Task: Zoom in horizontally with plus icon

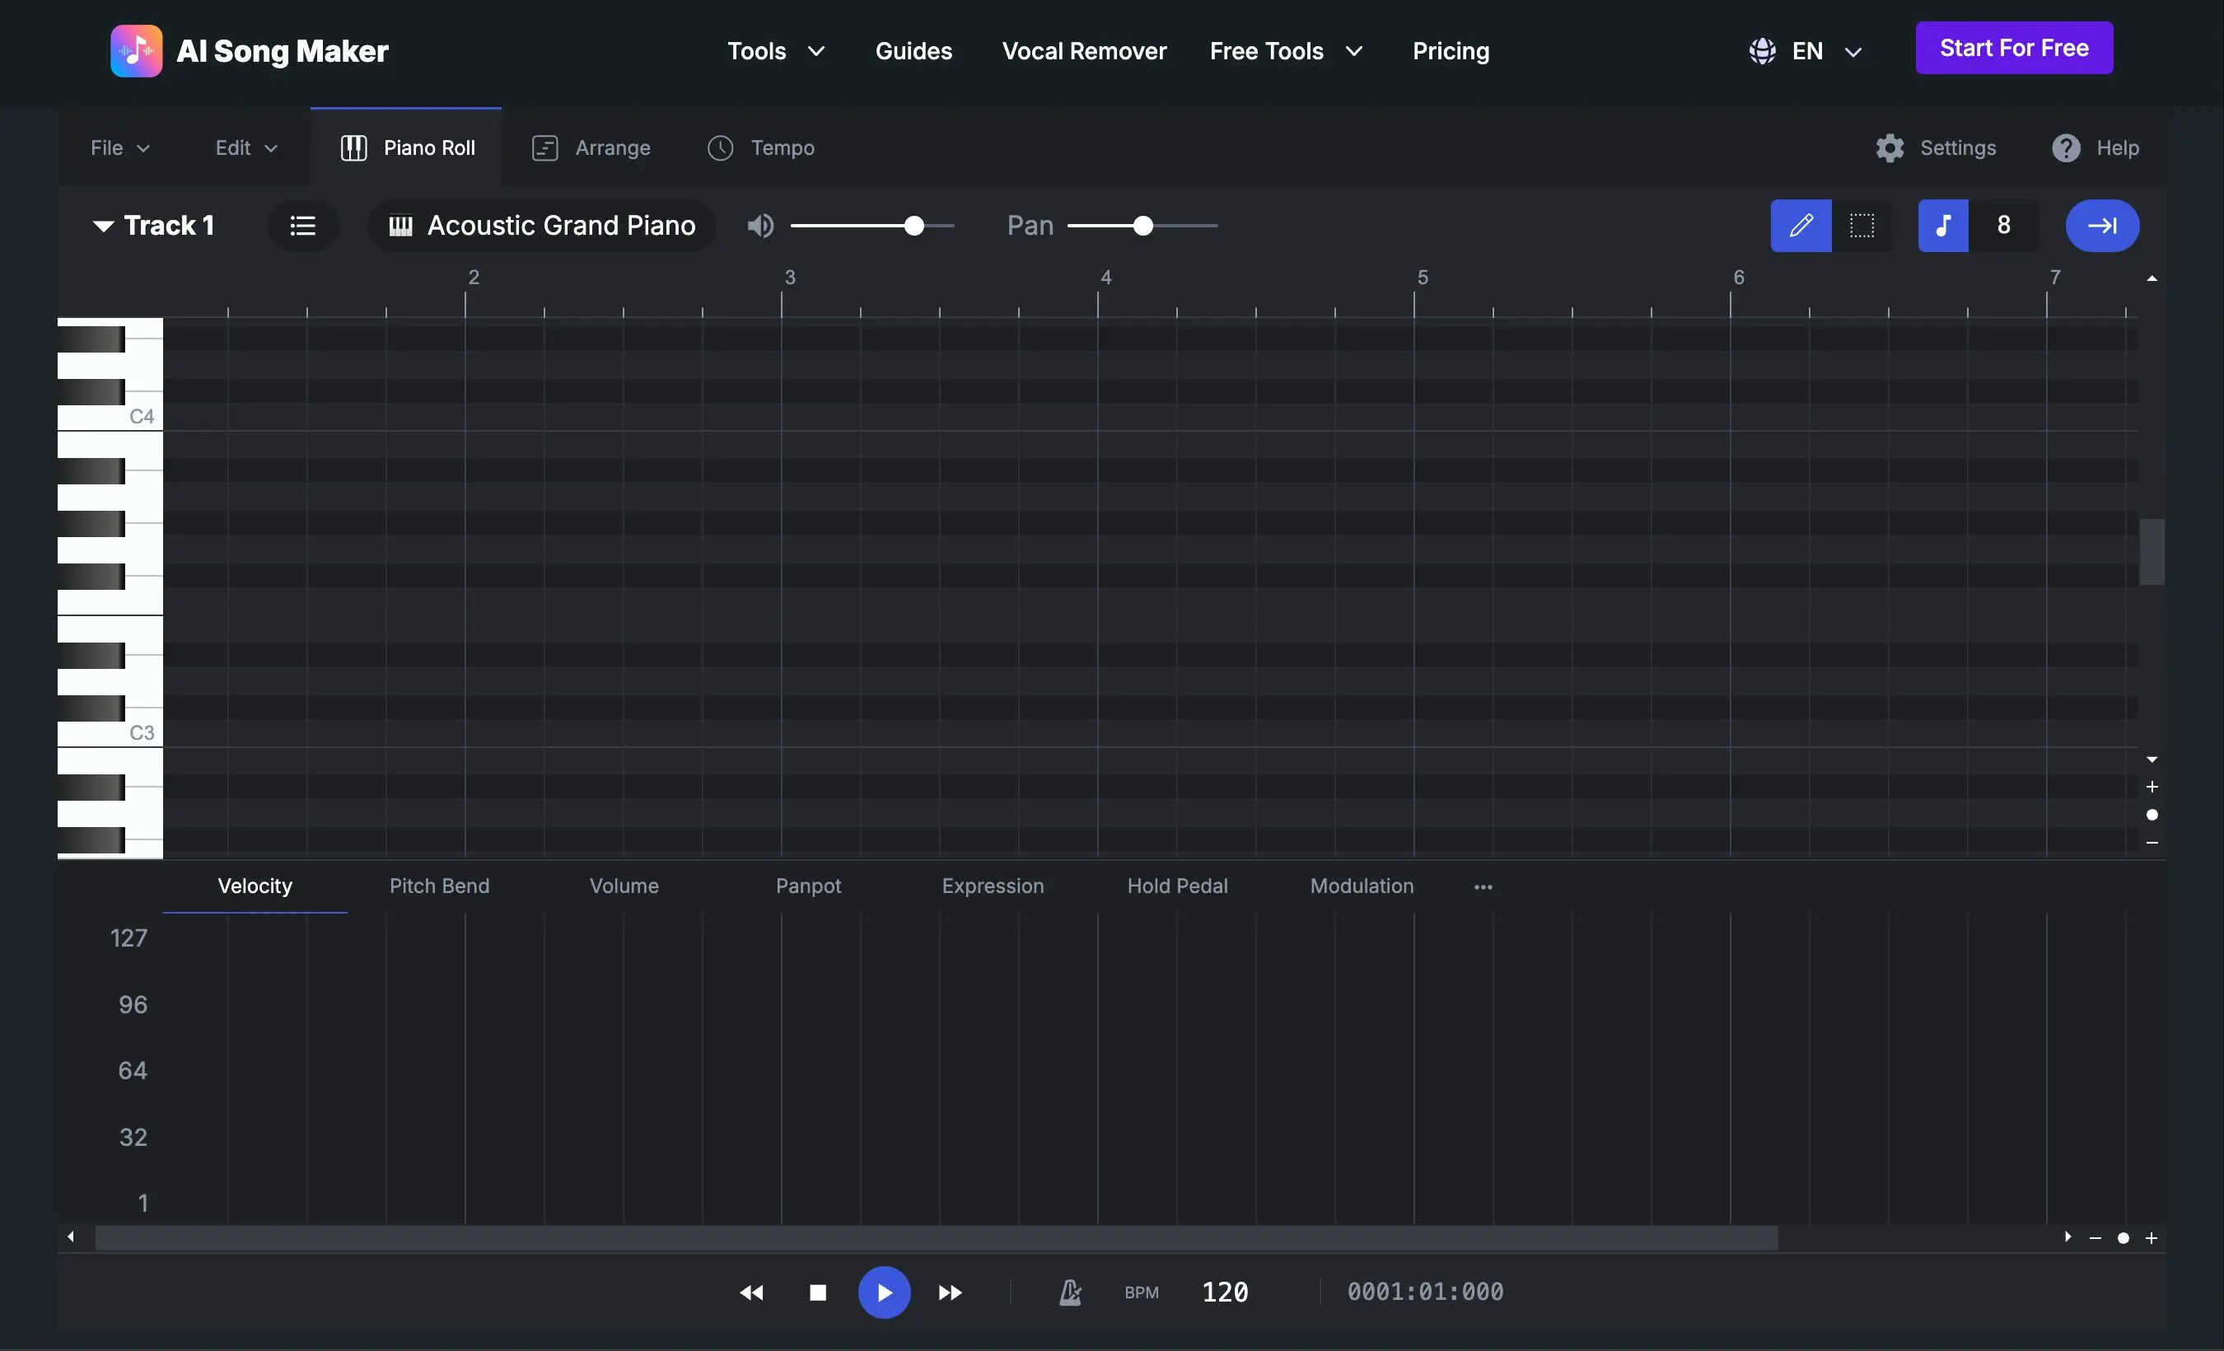Action: (x=2151, y=1238)
